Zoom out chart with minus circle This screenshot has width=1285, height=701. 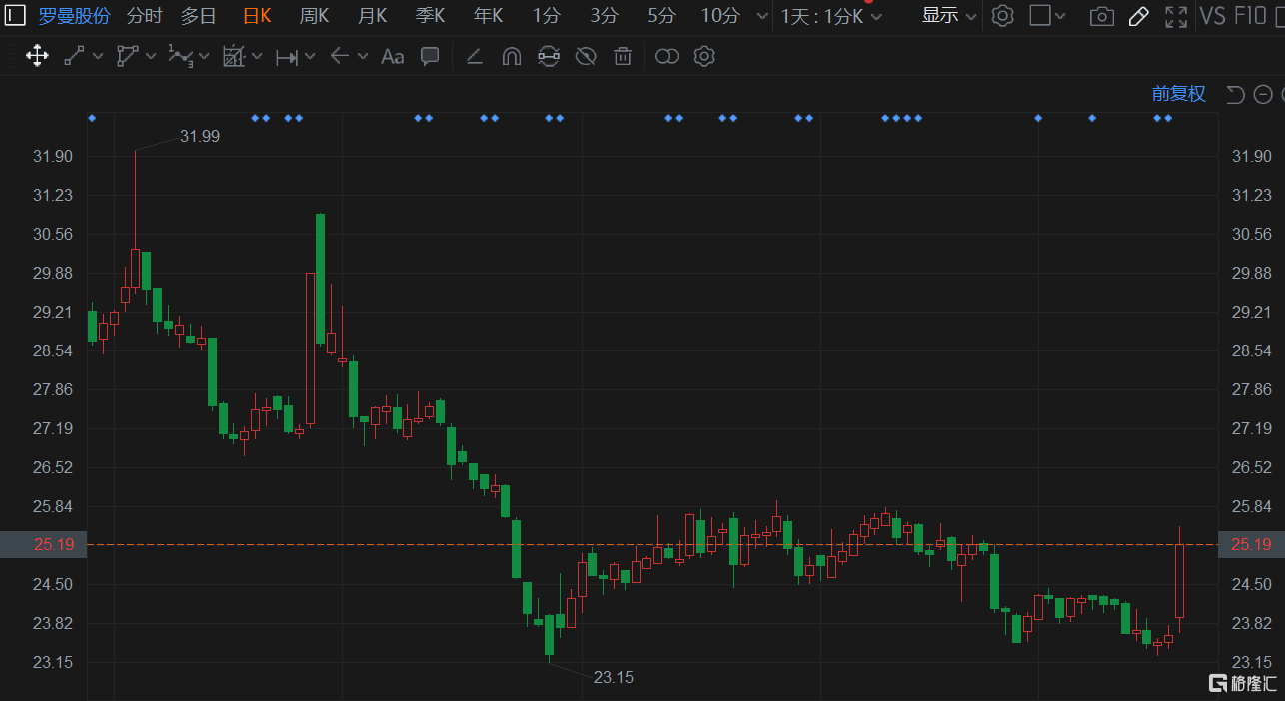pyautogui.click(x=1263, y=95)
